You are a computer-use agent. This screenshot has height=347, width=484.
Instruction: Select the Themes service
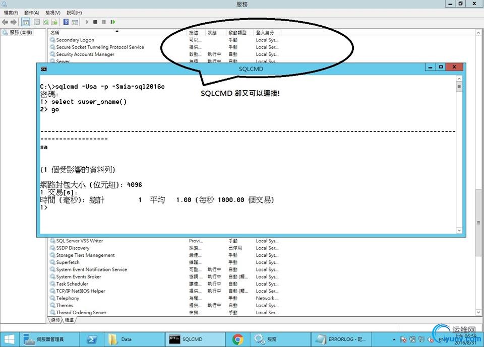(x=65, y=305)
